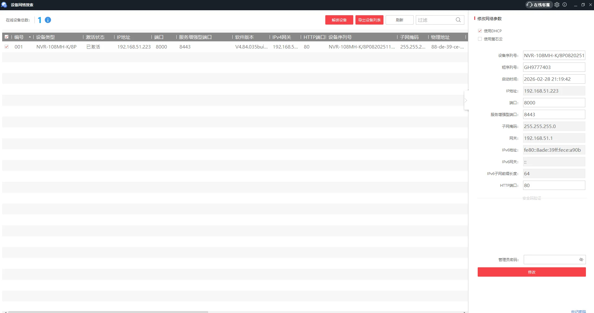Click the 管理员密码 input field
The image size is (594, 313).
point(550,260)
